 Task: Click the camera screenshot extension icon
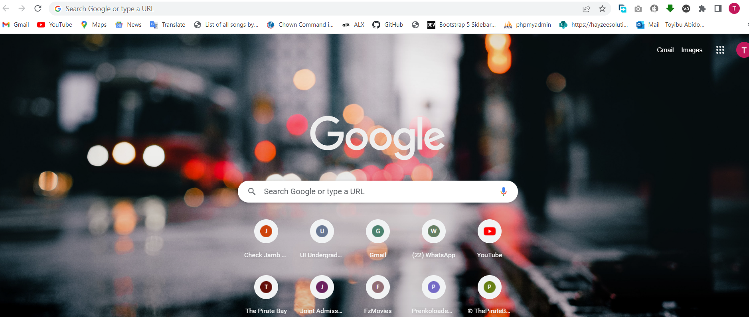(638, 9)
